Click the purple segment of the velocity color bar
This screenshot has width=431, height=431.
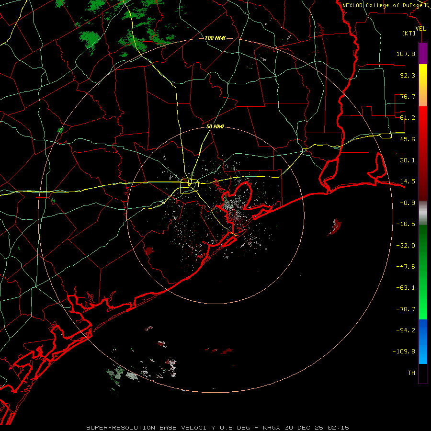423,53
